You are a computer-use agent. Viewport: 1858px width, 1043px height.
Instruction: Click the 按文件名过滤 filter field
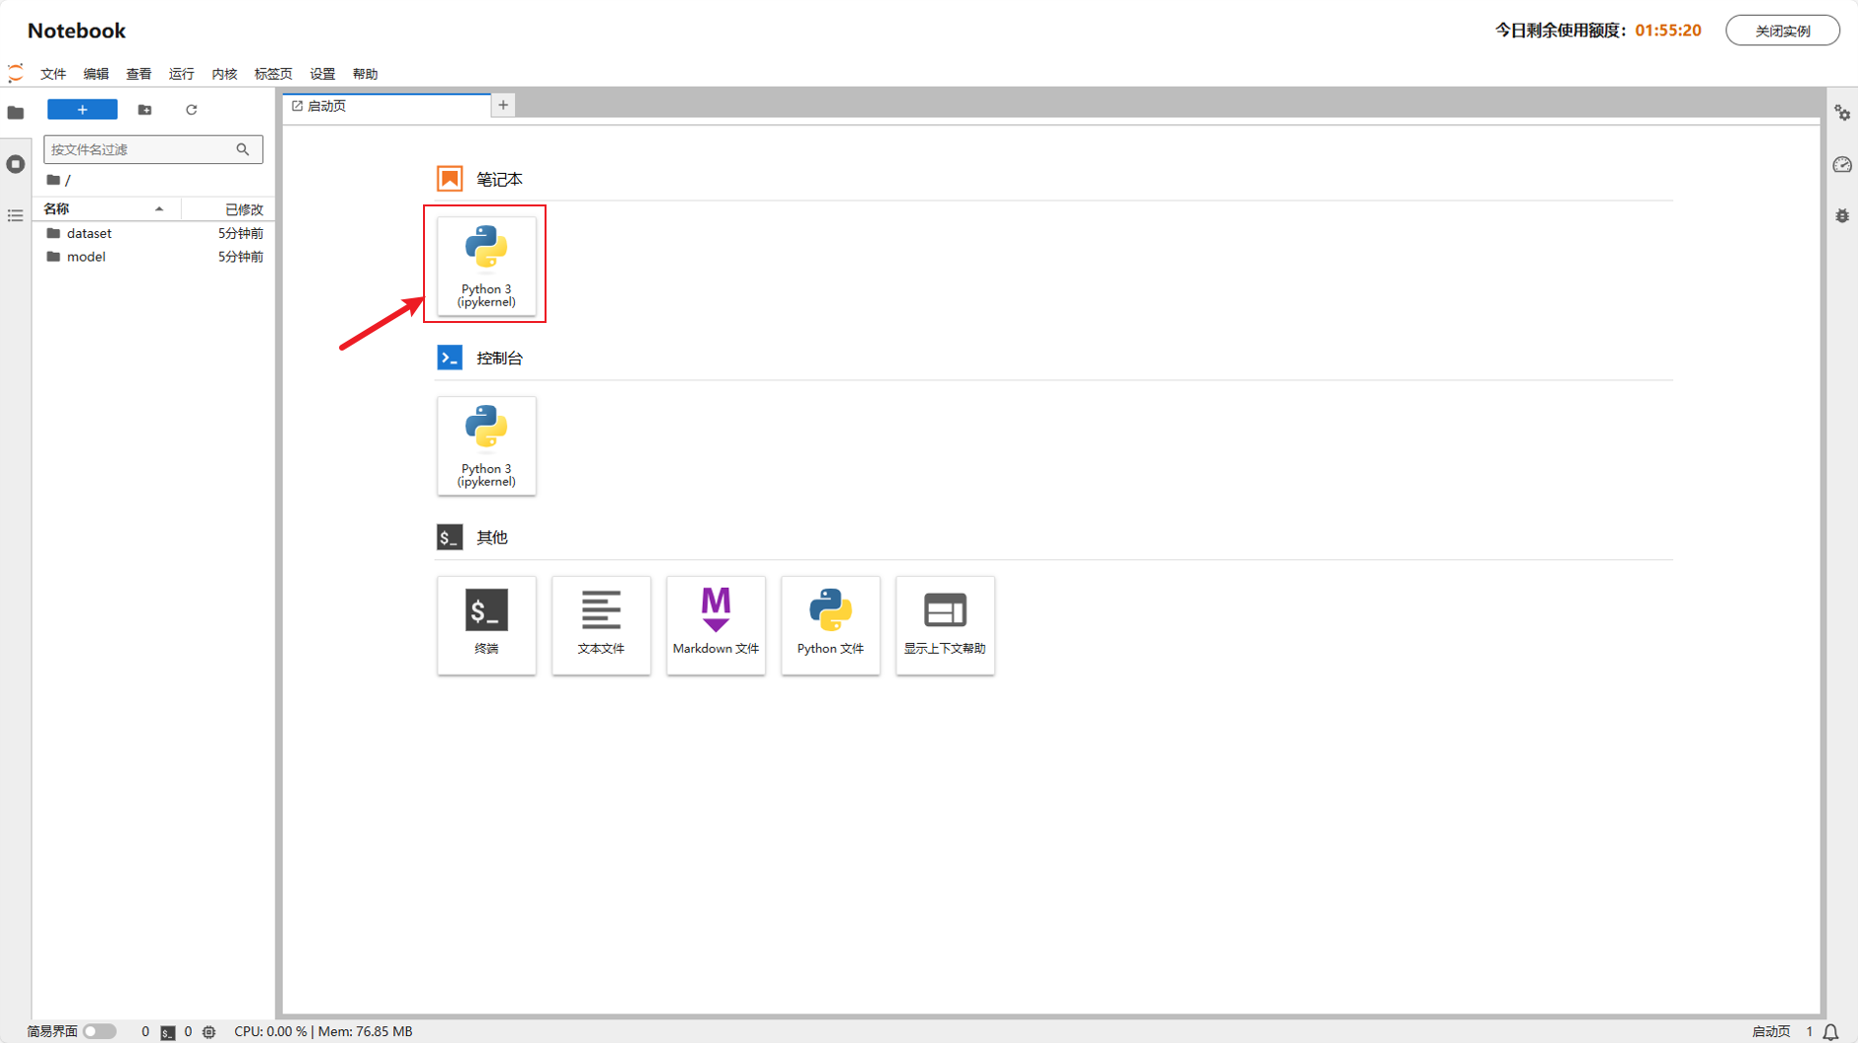click(153, 149)
